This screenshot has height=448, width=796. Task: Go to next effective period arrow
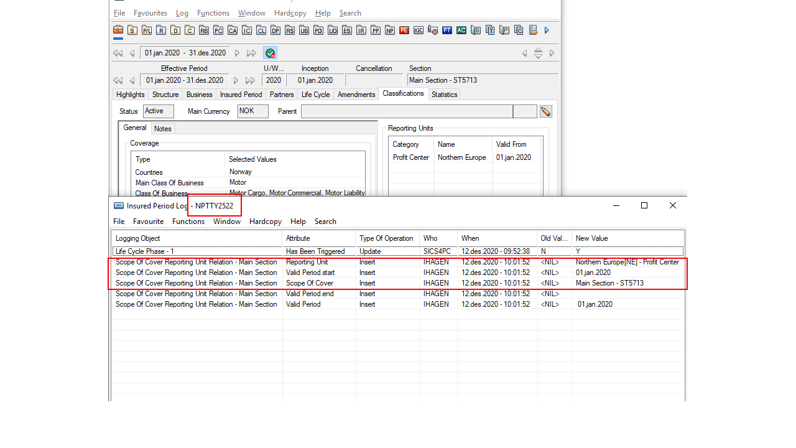(236, 80)
